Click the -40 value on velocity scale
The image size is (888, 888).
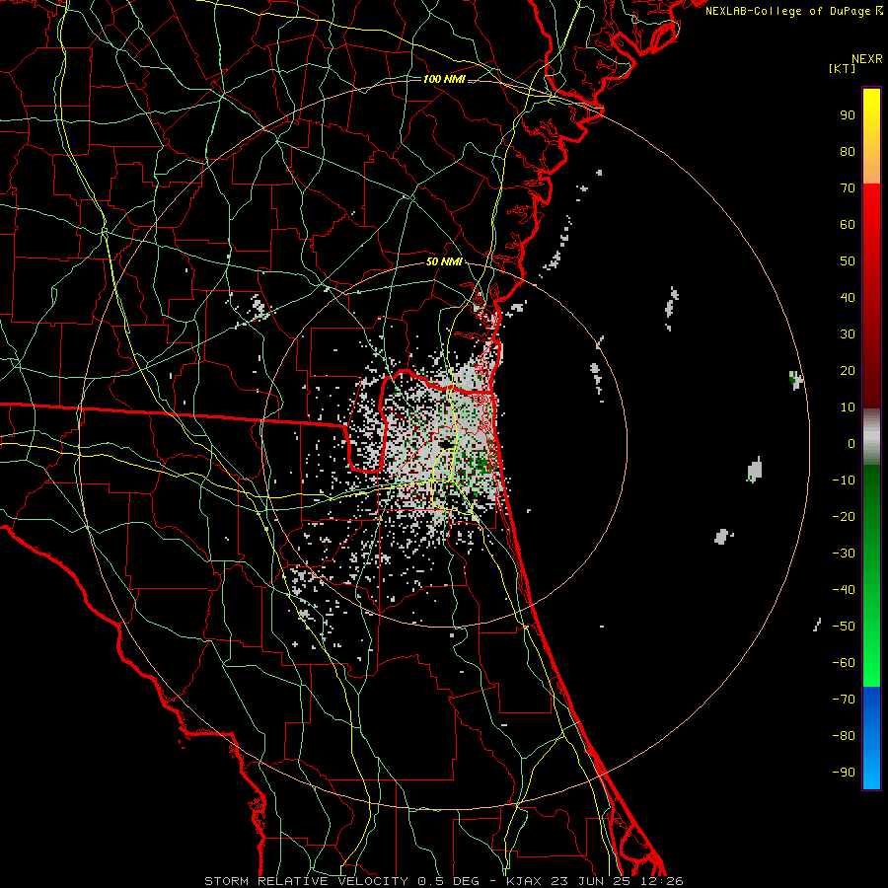click(x=844, y=590)
